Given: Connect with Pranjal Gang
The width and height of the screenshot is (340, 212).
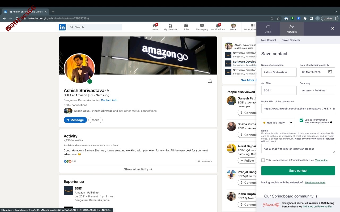Looking at the screenshot, I should coord(247,183).
